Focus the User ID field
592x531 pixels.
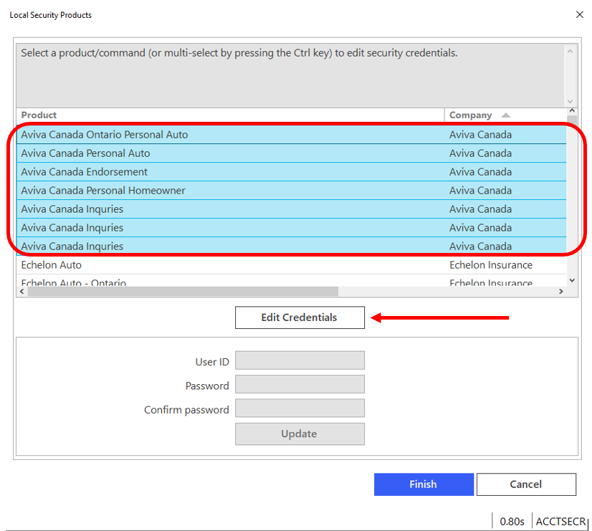(x=300, y=360)
